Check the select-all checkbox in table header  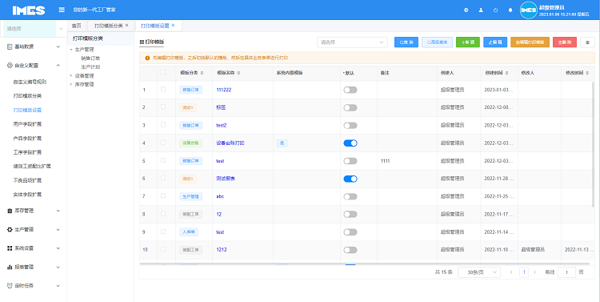click(x=163, y=72)
